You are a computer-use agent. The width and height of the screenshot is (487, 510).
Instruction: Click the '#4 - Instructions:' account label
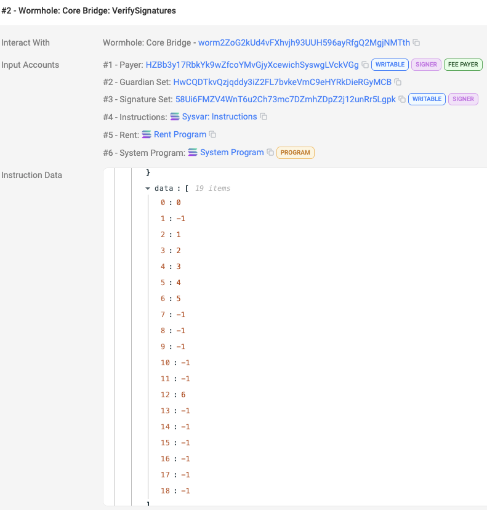point(135,117)
